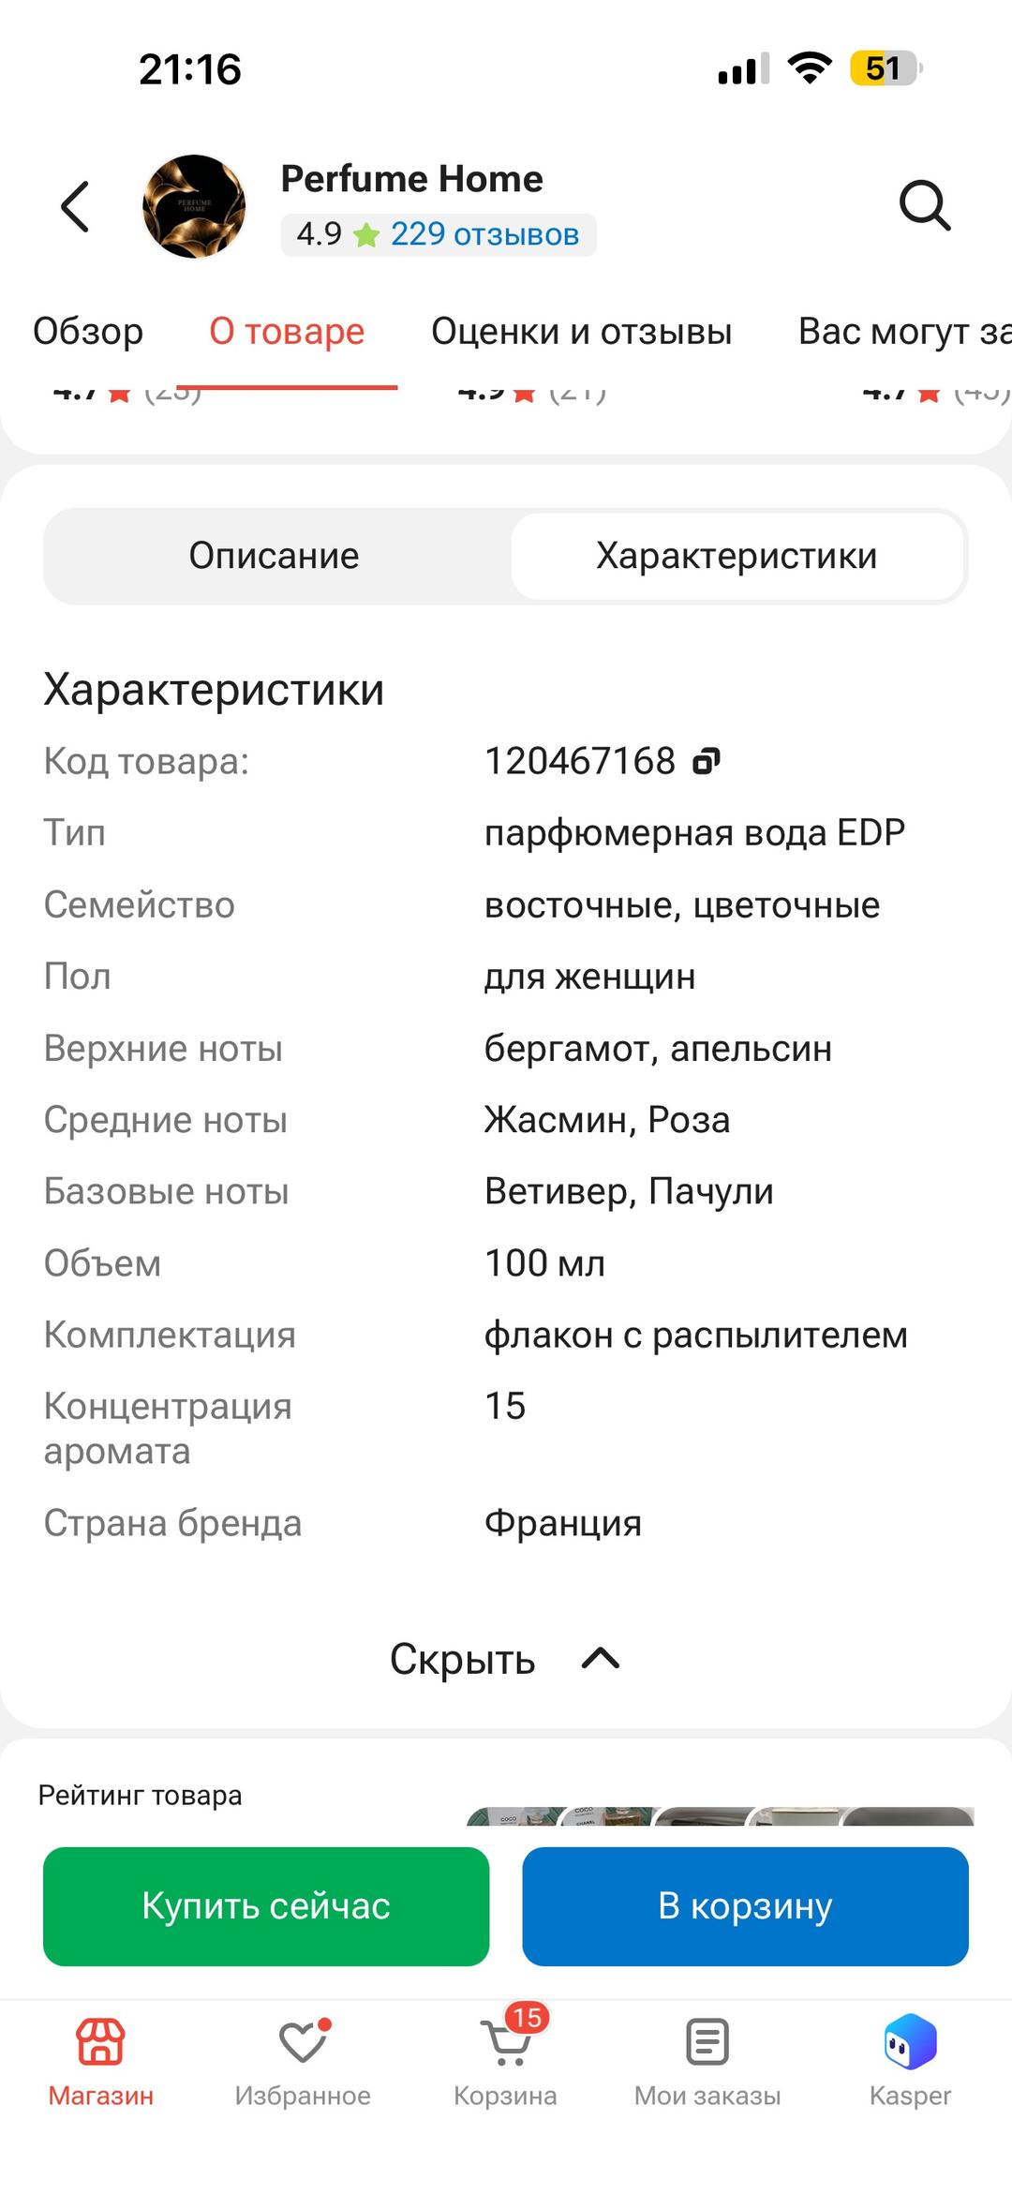
Task: Switch to the Описание segment
Action: (275, 556)
